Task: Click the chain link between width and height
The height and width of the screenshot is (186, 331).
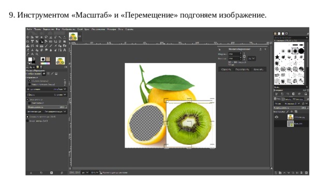Action: coord(244,56)
